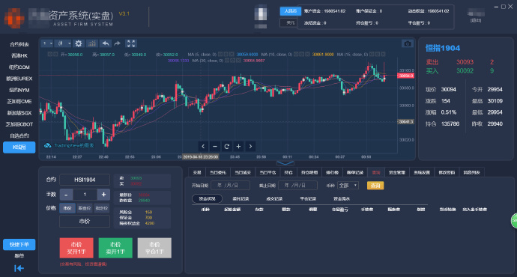The image size is (517, 277).
Task: Open the candlestick chart style dropdown
Action: tap(64, 43)
